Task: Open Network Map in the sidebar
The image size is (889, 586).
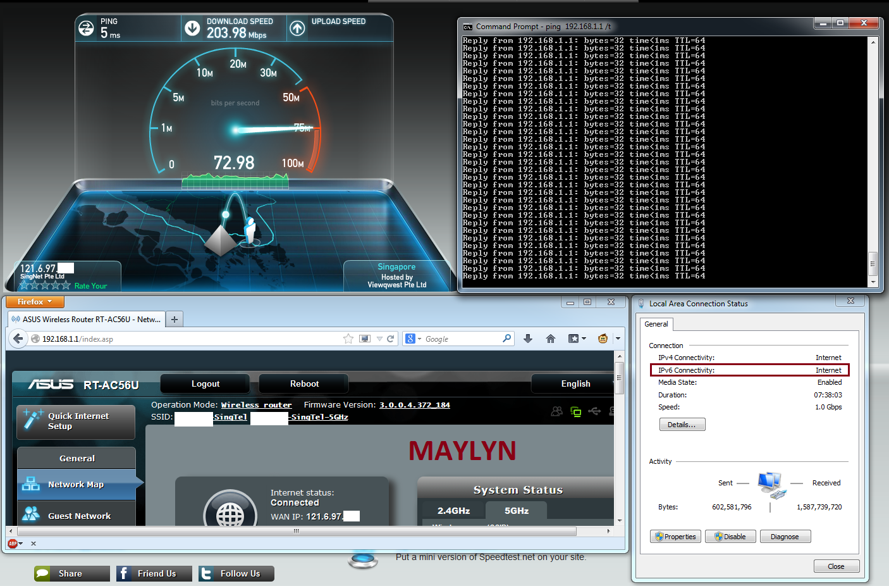Action: (x=76, y=484)
